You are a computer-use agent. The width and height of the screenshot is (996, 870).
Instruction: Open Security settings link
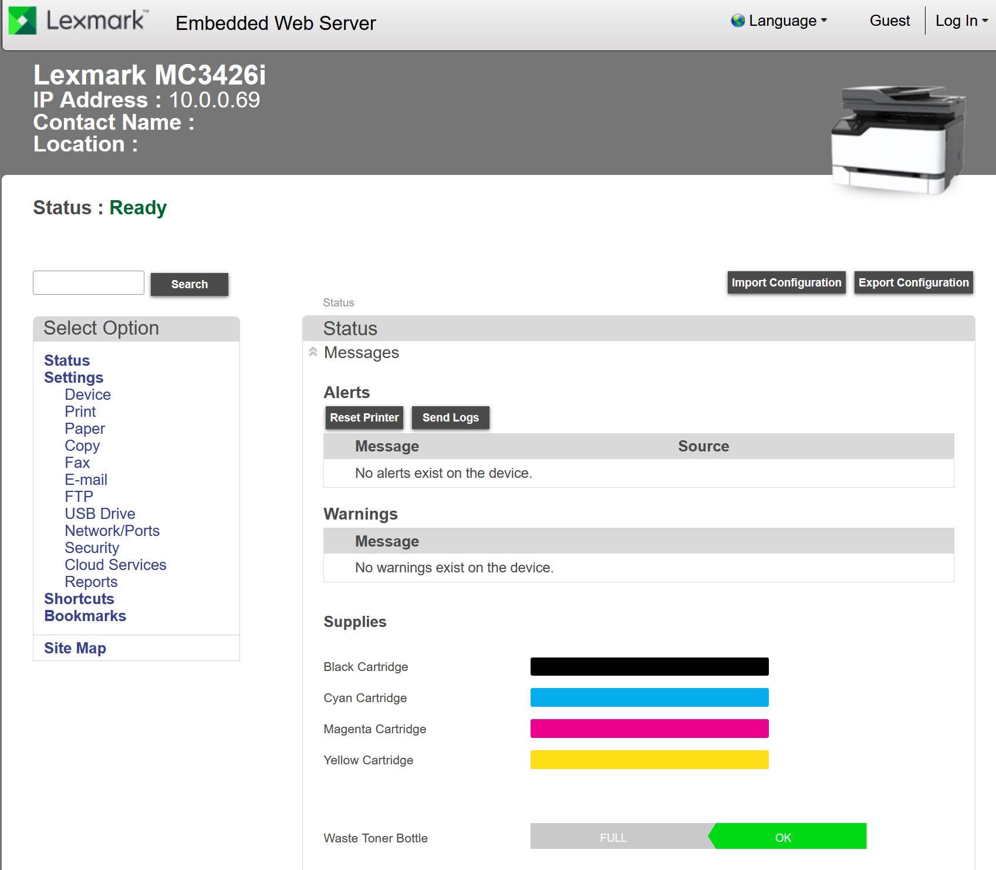tap(92, 548)
